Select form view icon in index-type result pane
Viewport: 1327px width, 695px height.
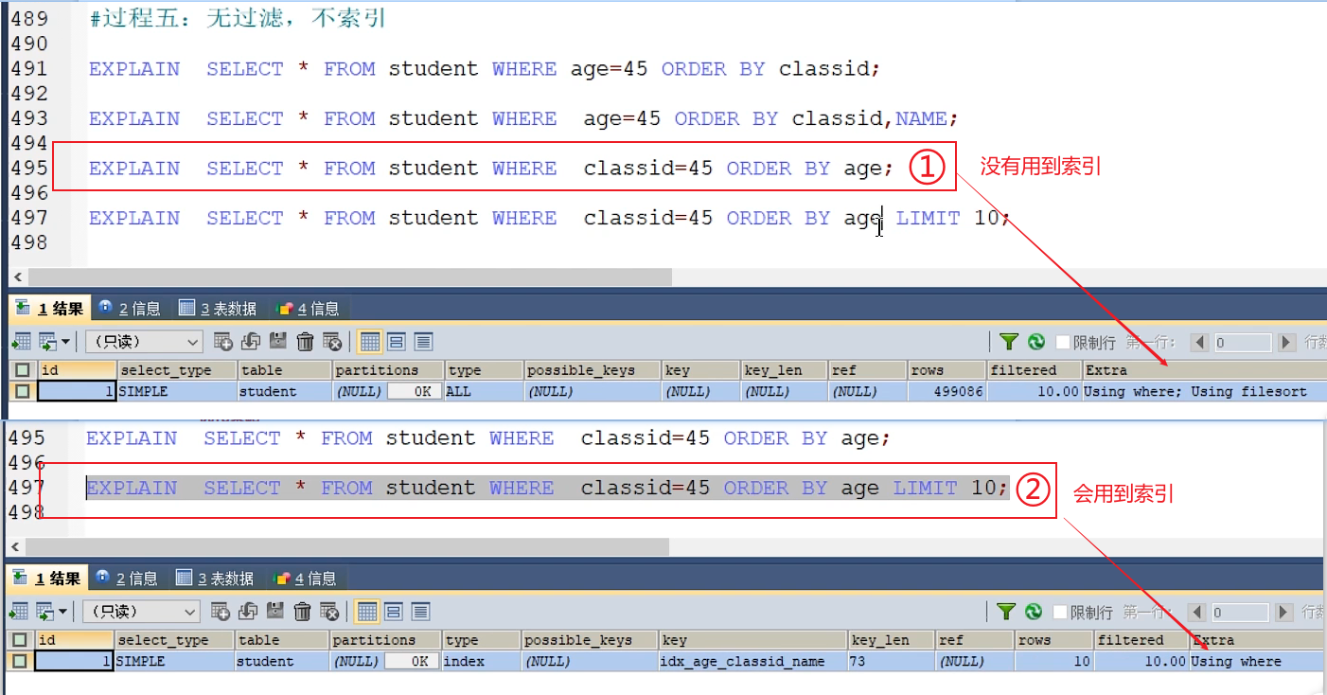coord(394,612)
